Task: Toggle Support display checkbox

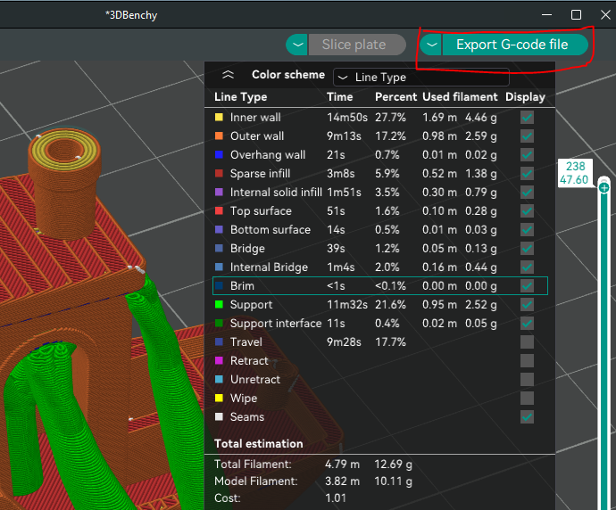Action: pyautogui.click(x=527, y=304)
